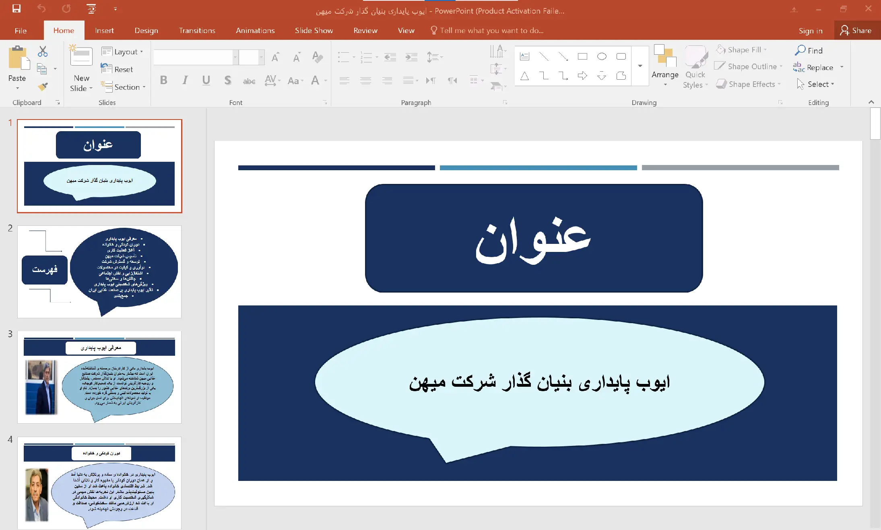Open the Slide Show tab

coord(314,30)
